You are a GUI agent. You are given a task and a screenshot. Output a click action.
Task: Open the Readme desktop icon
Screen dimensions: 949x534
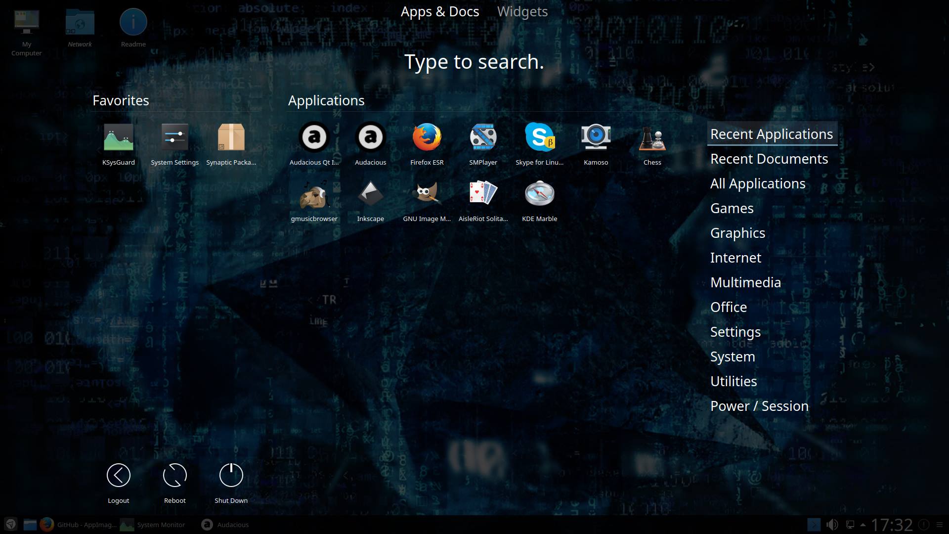133,29
